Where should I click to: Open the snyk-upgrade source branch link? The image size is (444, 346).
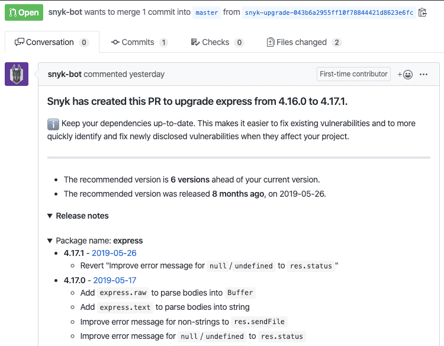pos(329,13)
